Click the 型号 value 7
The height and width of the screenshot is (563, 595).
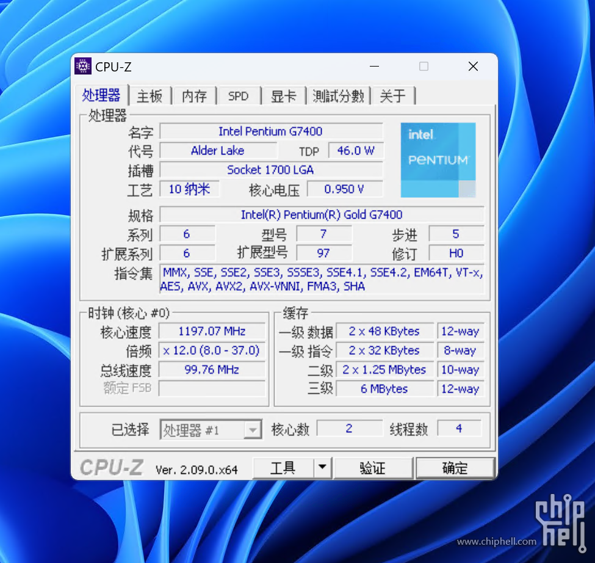point(323,234)
